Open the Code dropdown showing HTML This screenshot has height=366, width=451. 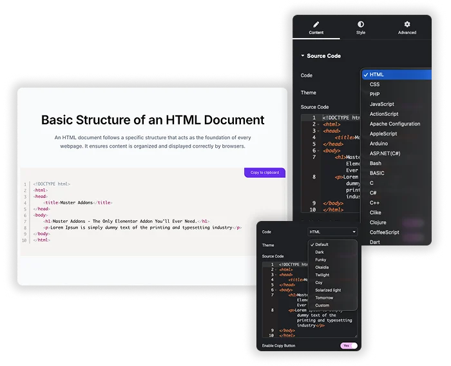332,231
